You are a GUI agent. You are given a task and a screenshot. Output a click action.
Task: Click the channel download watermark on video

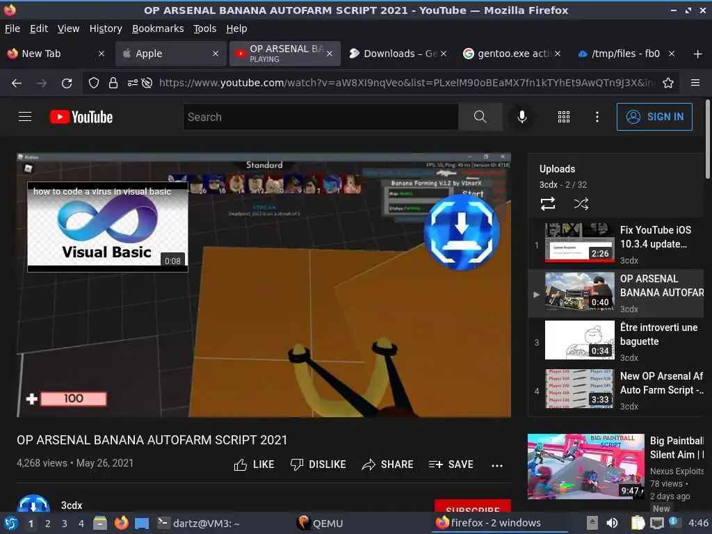[x=462, y=232]
